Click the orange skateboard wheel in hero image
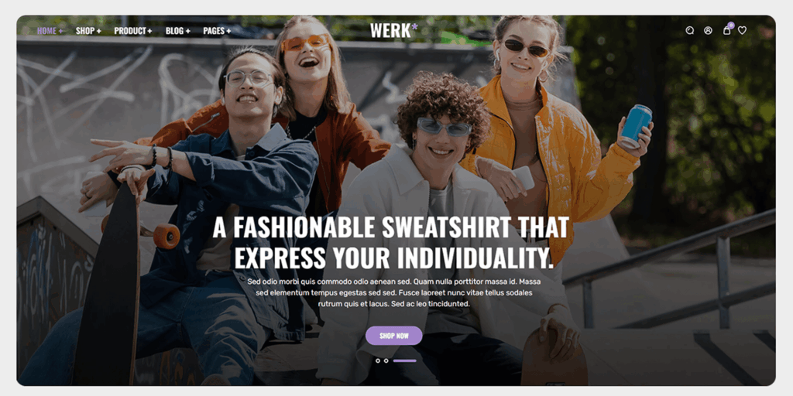This screenshot has width=793, height=396. 166,237
